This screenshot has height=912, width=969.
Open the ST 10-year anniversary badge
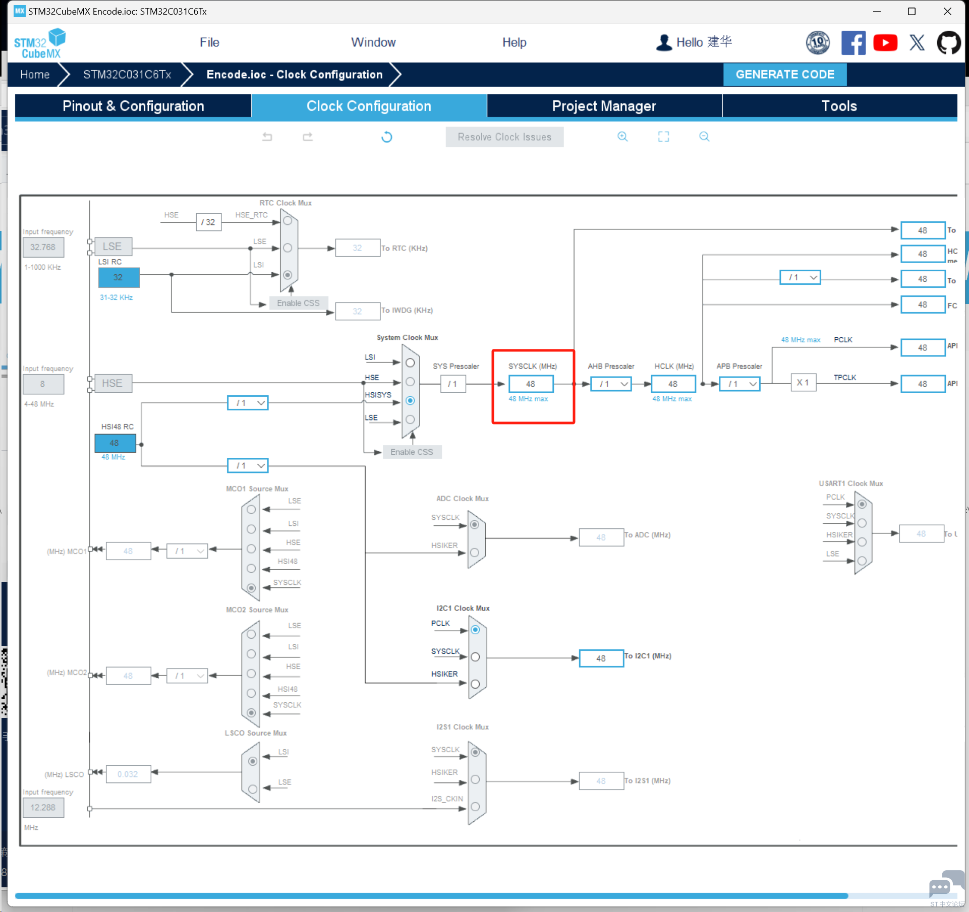(x=818, y=42)
